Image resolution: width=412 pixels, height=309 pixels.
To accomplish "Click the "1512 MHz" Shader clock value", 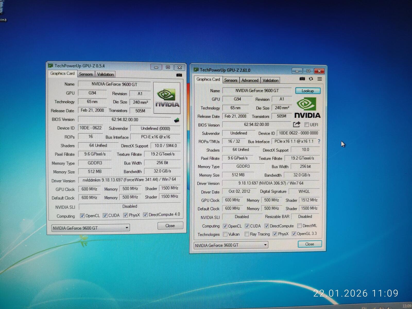I will pyautogui.click(x=309, y=200).
